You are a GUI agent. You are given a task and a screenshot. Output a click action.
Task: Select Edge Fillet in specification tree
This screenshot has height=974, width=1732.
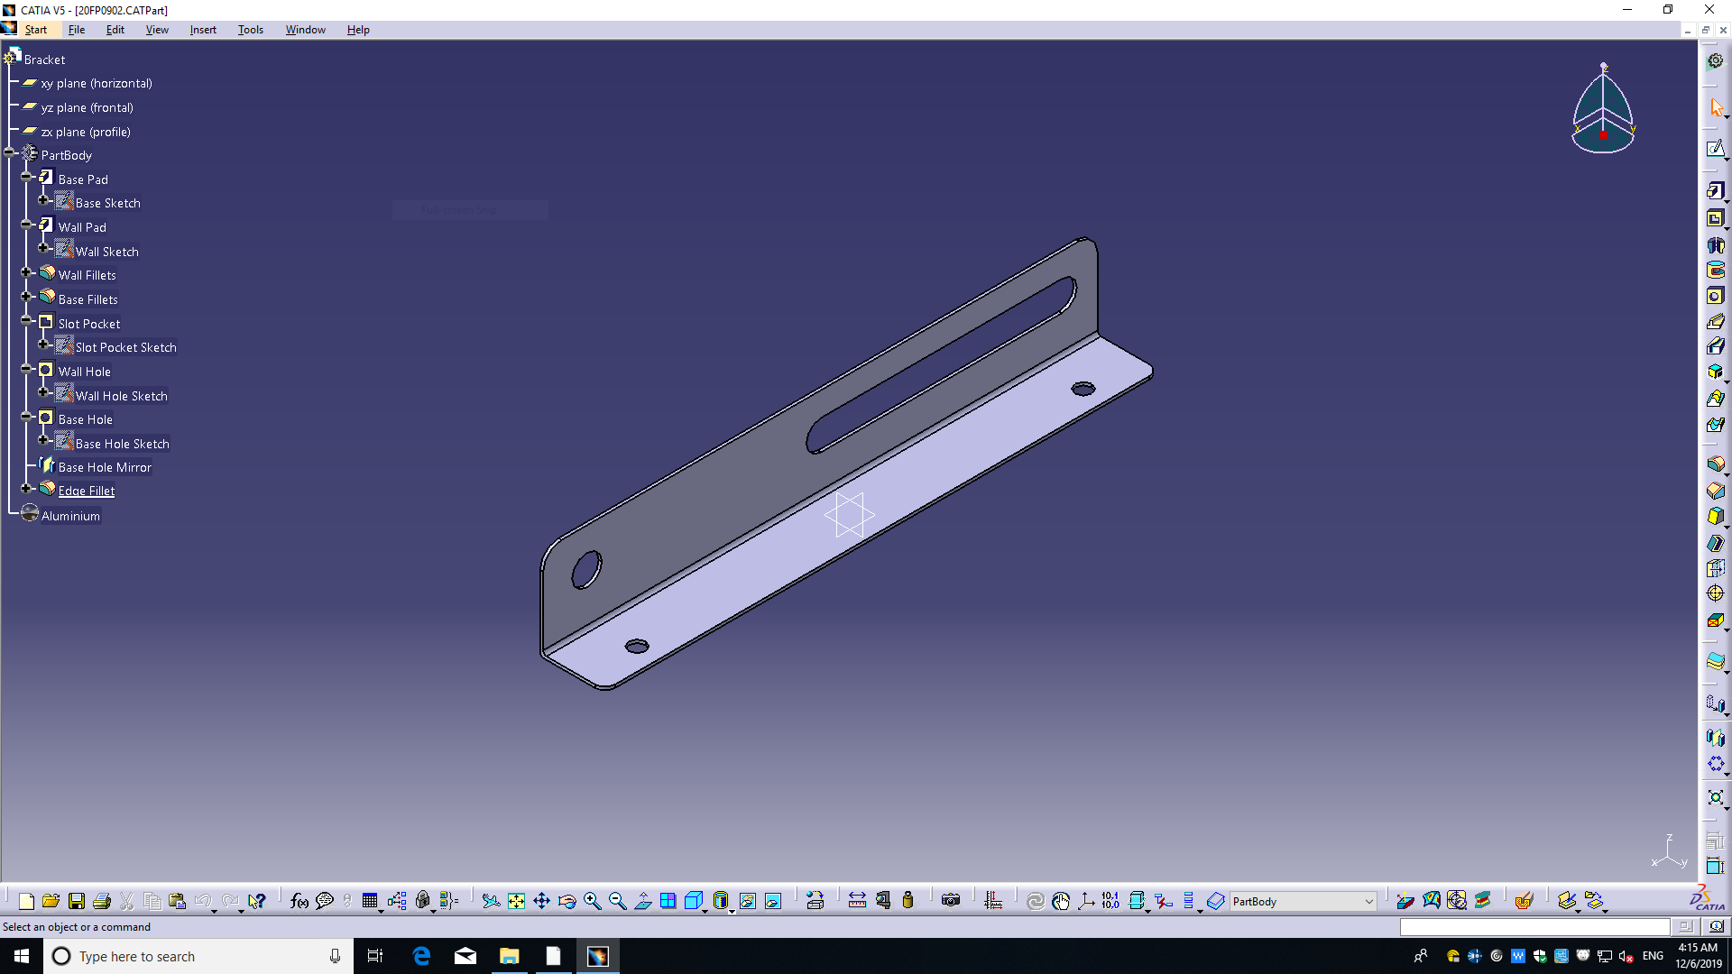(x=87, y=492)
